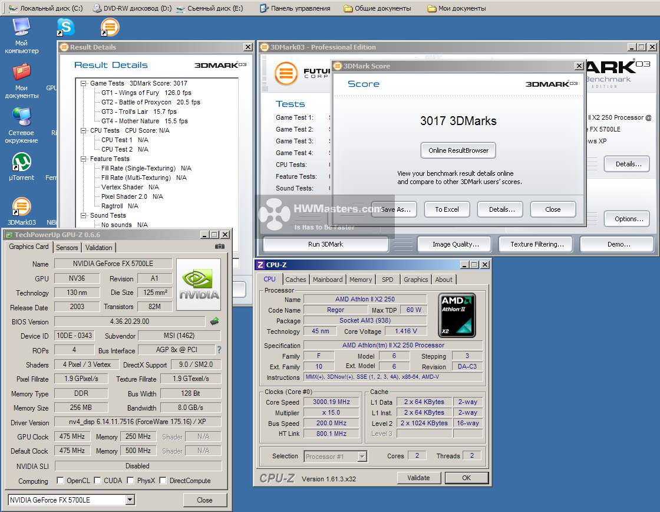The height and width of the screenshot is (512, 660).
Task: Click the CPU-Z title bar icon
Action: tap(260, 265)
